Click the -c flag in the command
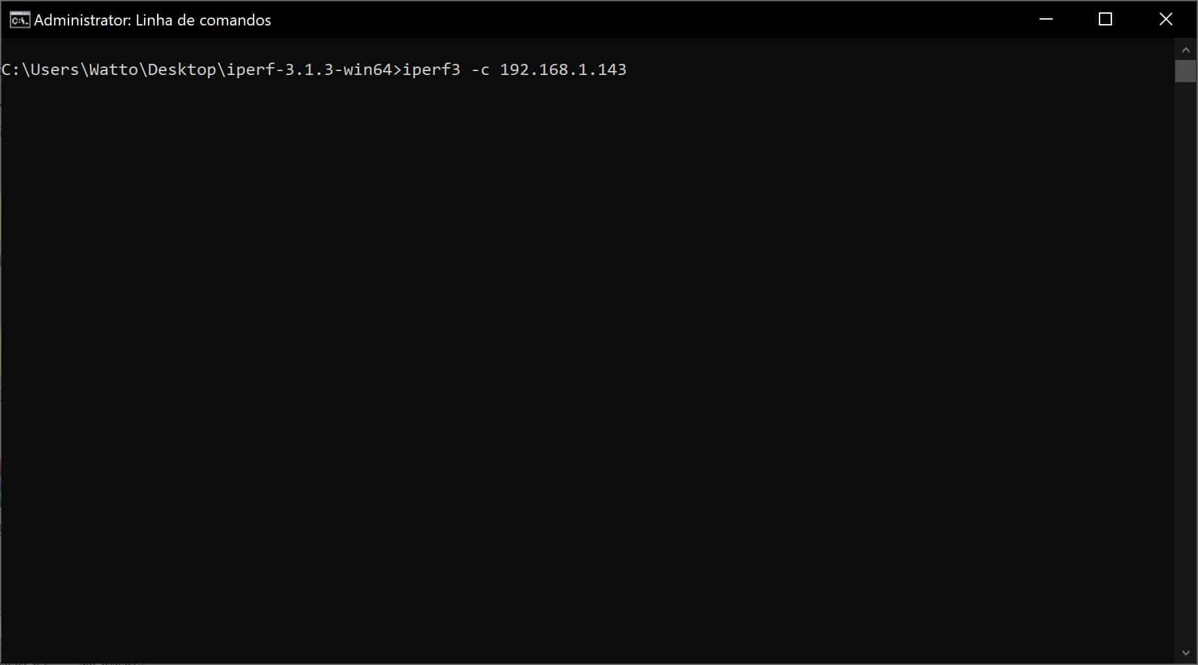The width and height of the screenshot is (1198, 665). coord(480,70)
